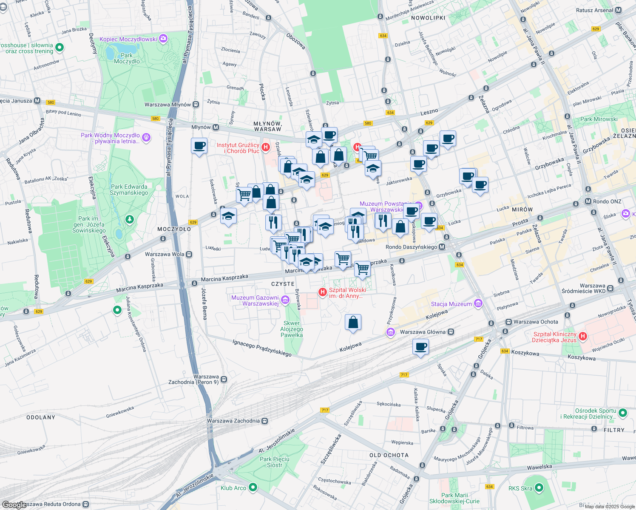The height and width of the screenshot is (510, 636).
Task: Select the restaurant fork-and-knife pin near Sieldowa
Action: [x=355, y=231]
